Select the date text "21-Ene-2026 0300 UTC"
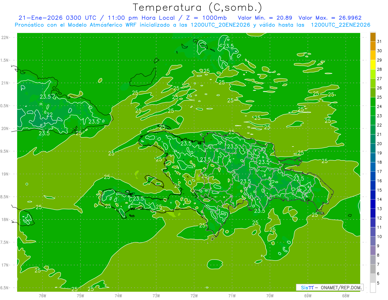The width and height of the screenshot is (388, 300). (x=57, y=18)
